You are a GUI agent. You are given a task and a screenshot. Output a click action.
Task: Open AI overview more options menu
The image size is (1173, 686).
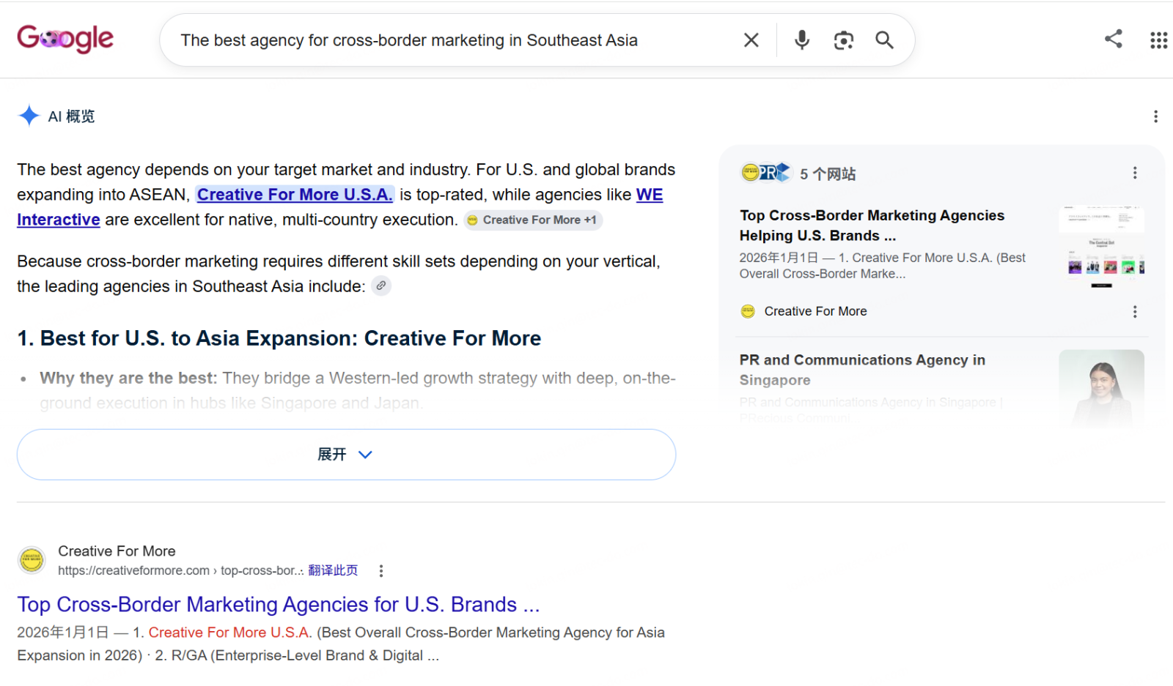point(1155,116)
